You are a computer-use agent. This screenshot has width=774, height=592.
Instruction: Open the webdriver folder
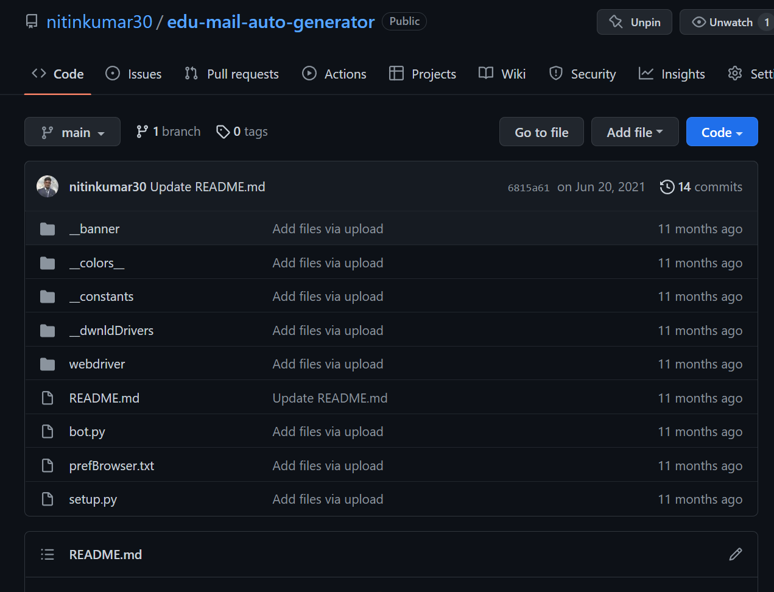click(97, 364)
